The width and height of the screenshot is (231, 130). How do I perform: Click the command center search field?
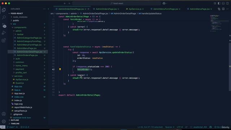point(116,3)
